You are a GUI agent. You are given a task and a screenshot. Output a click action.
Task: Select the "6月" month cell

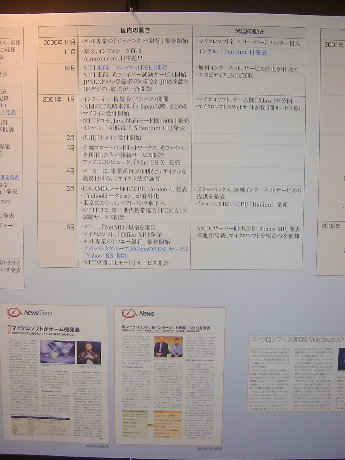70,227
